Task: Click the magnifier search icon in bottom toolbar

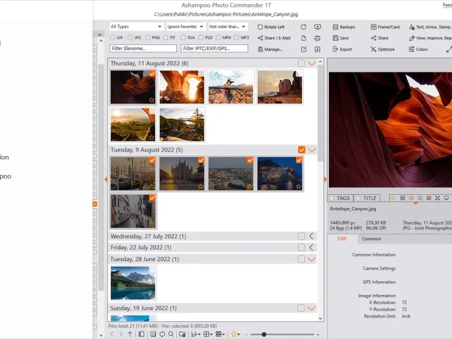Action: coord(171,334)
